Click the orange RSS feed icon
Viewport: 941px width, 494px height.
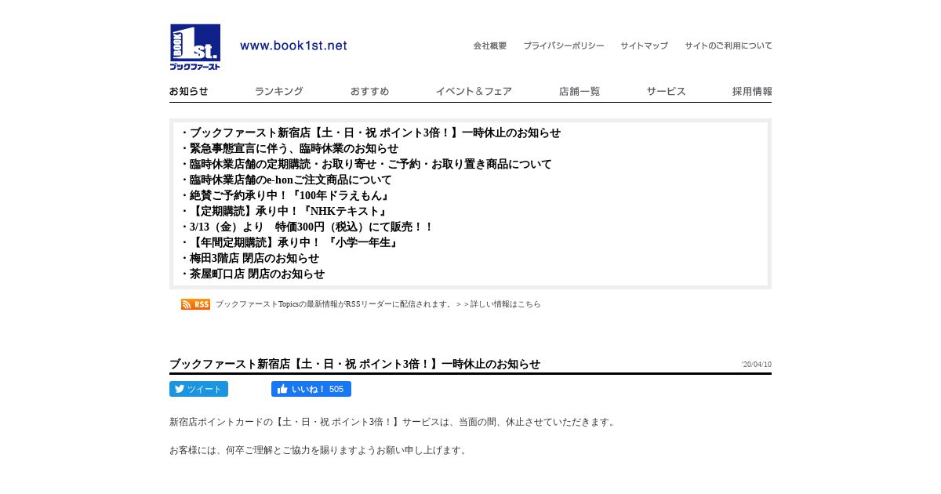pyautogui.click(x=195, y=304)
